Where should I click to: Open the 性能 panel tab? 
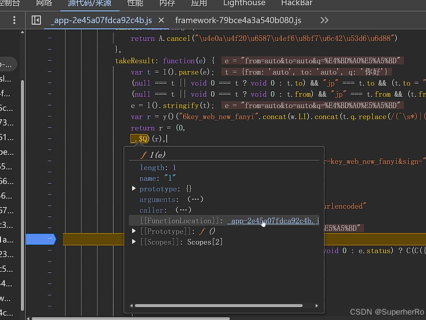[x=135, y=3]
